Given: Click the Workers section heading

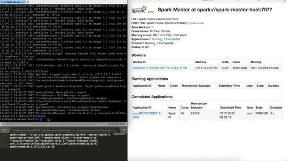Looking at the screenshot, I should click(139, 55).
